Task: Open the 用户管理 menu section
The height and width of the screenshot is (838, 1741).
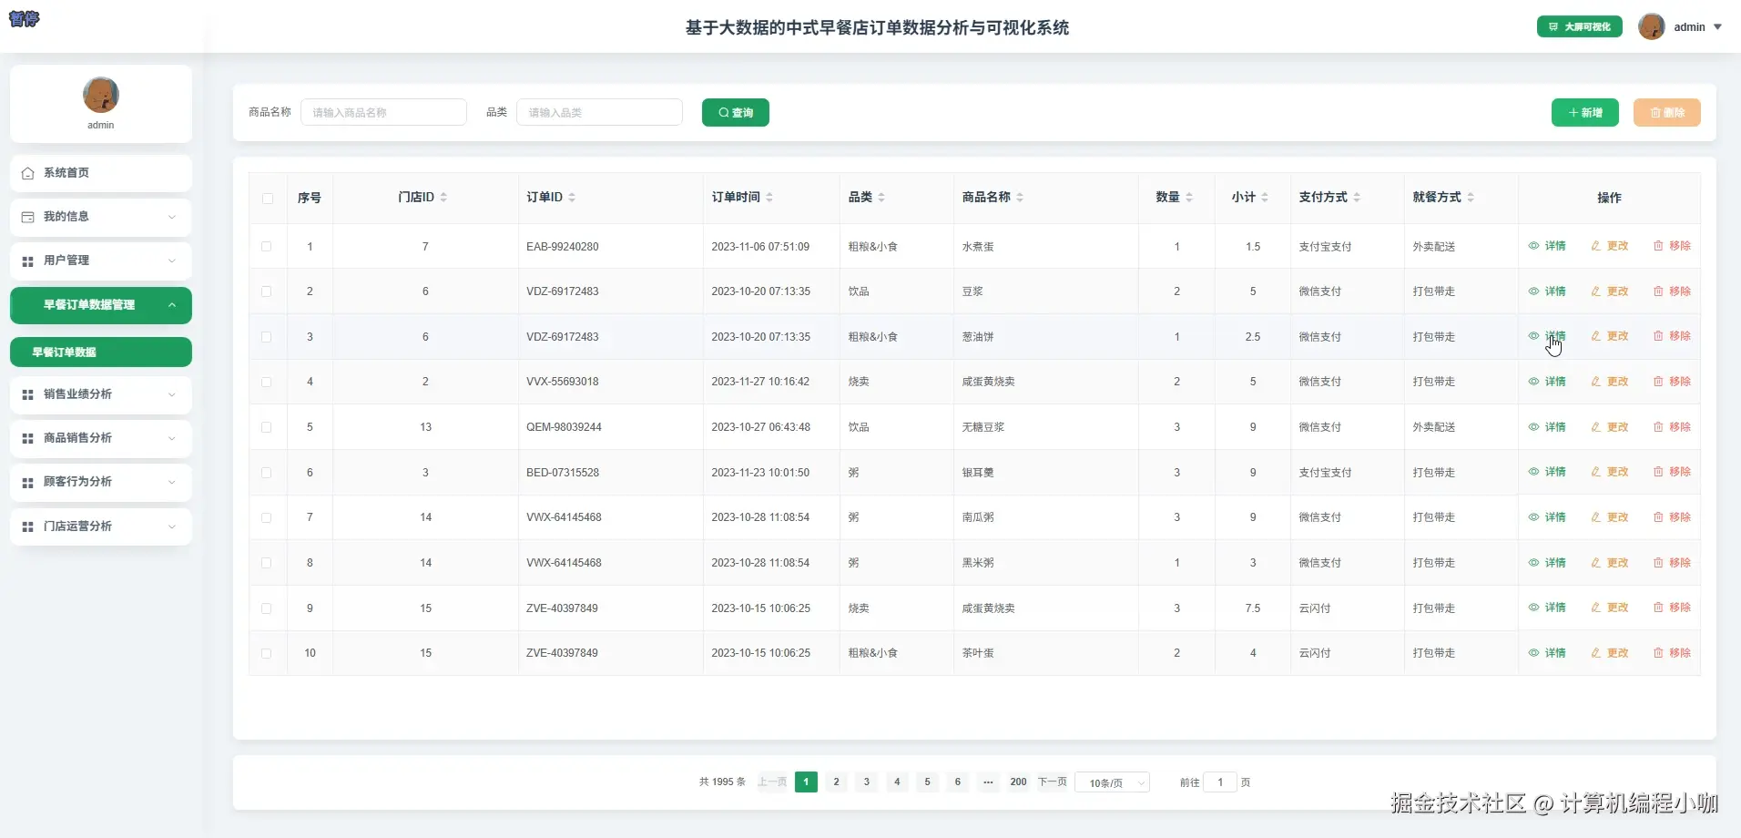Action: (x=99, y=261)
